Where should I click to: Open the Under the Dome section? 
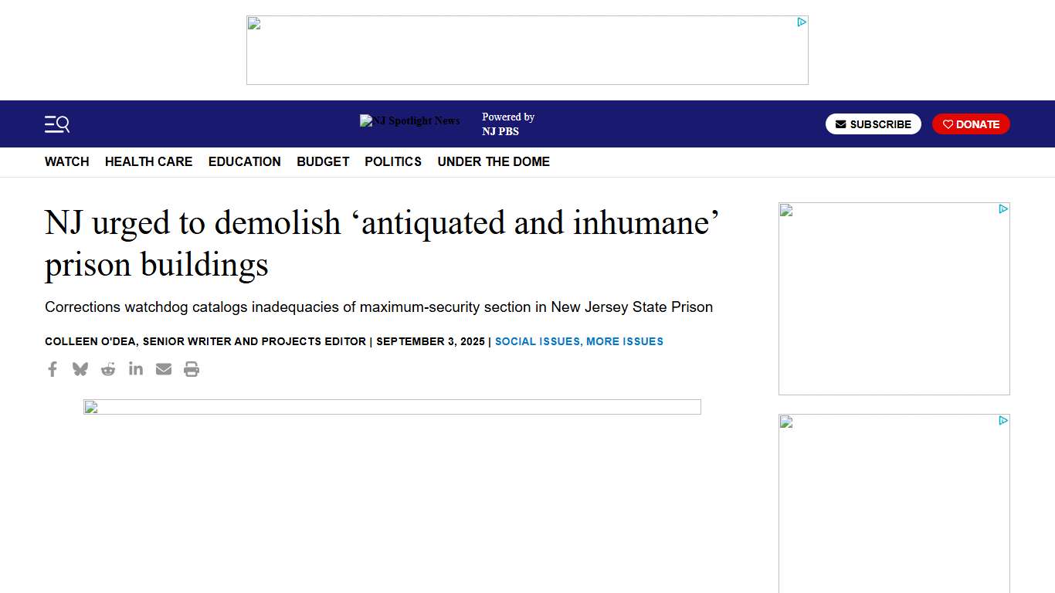(x=494, y=161)
